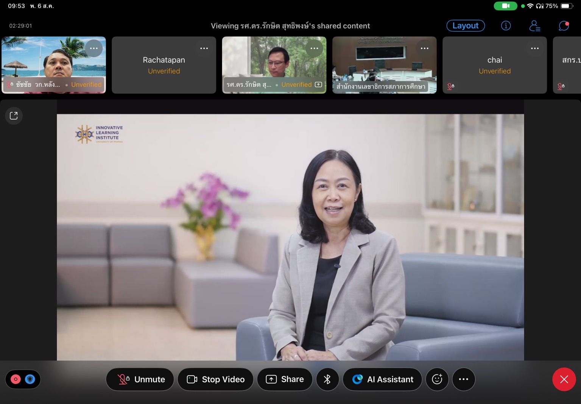Screen dimensions: 581x404
Task: Tap the shared content title text
Action: point(290,26)
